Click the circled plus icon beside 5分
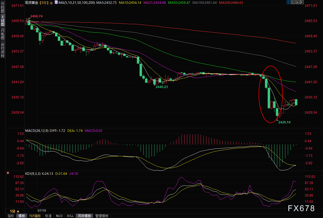 [51, 3]
